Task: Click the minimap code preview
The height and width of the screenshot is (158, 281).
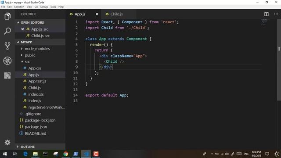Action: pyautogui.click(x=264, y=22)
